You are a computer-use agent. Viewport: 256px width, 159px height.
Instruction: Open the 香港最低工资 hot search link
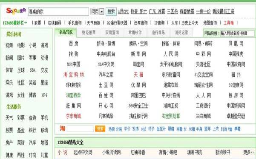tap(223, 11)
